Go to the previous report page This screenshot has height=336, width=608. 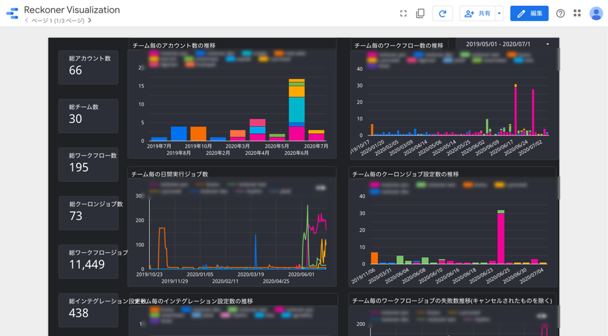(x=26, y=21)
